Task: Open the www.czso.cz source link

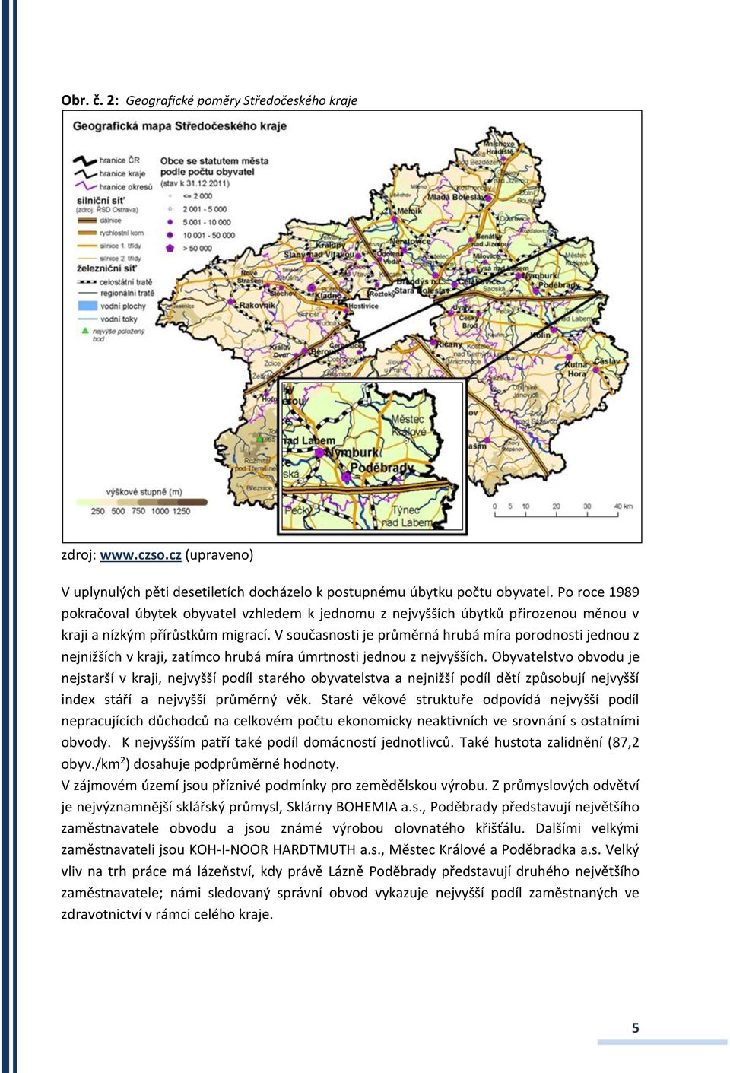Action: pos(141,555)
